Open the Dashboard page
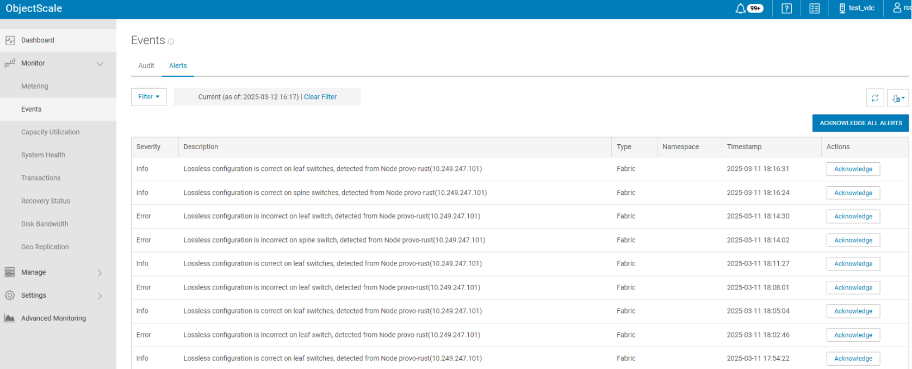This screenshot has width=912, height=369. tap(38, 40)
